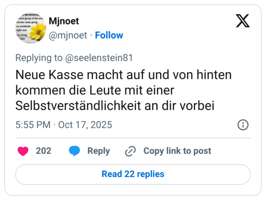The image size is (266, 200).
Task: Open Mjnoet's profile picture
Action: (29, 27)
